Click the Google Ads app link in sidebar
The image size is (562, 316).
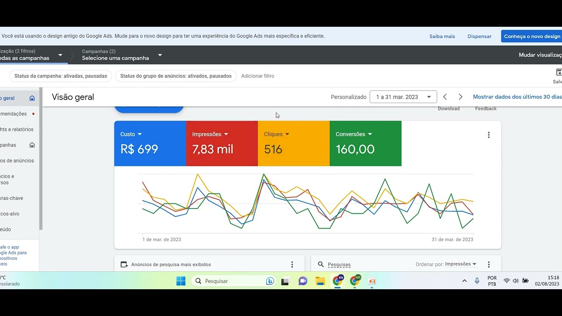click(13, 255)
